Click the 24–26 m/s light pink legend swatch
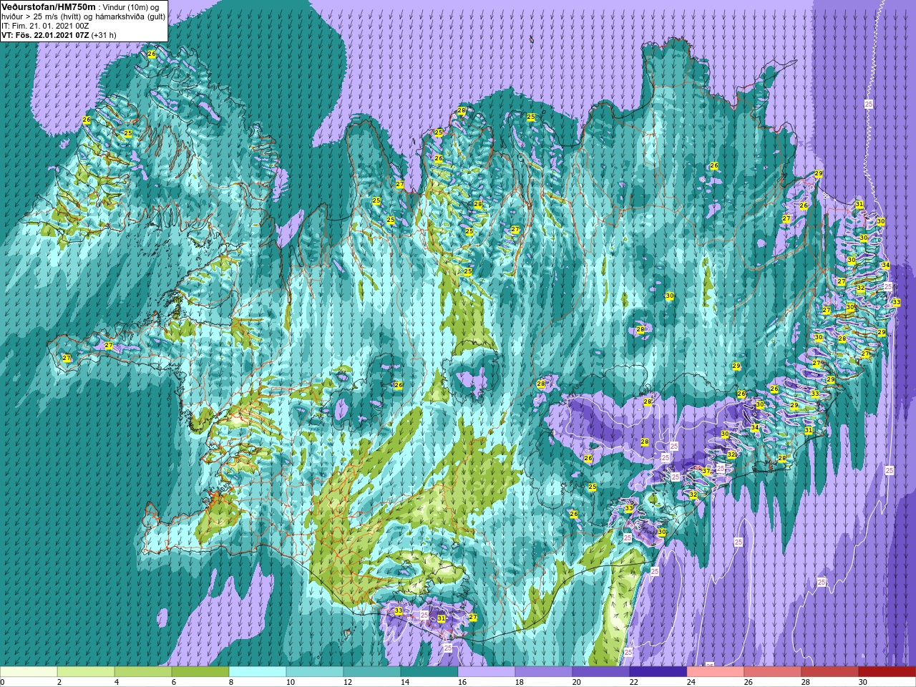Screen dimensions: 916x687 point(716,672)
